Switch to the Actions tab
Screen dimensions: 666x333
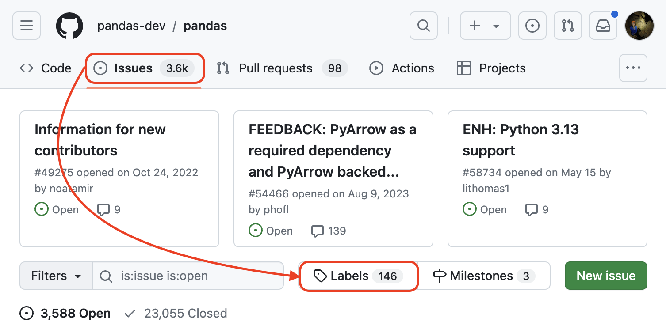click(x=402, y=68)
